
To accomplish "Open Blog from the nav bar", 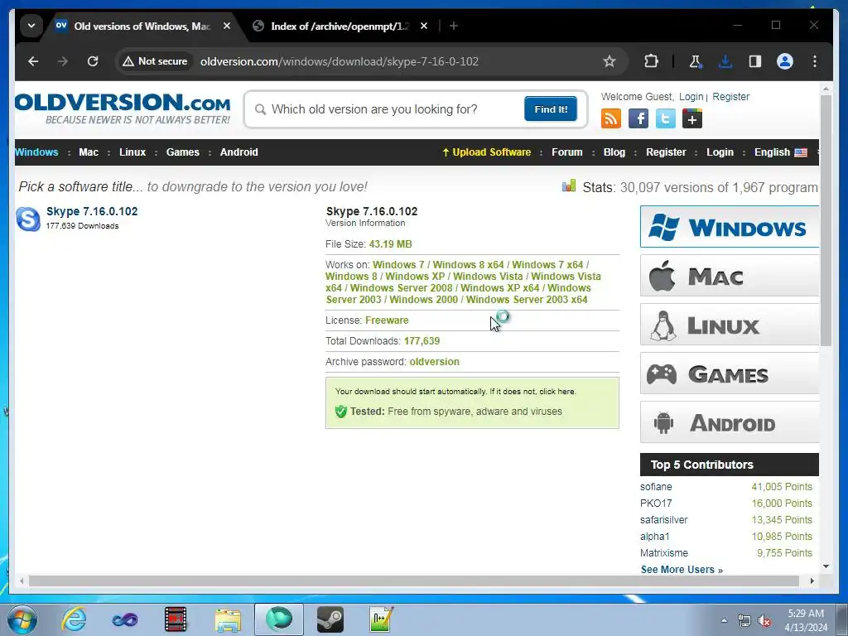I will 614,152.
